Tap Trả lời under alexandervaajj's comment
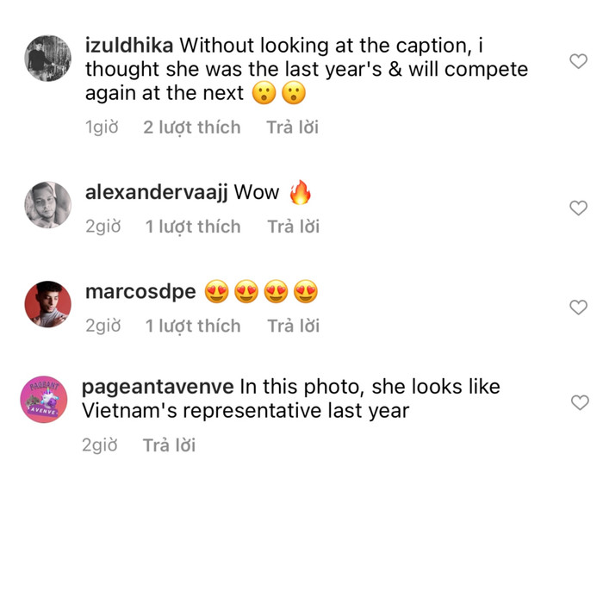 click(x=293, y=227)
